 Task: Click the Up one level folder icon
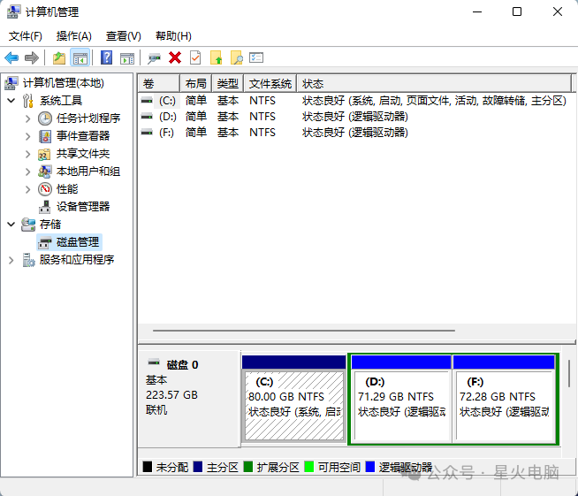click(x=59, y=57)
